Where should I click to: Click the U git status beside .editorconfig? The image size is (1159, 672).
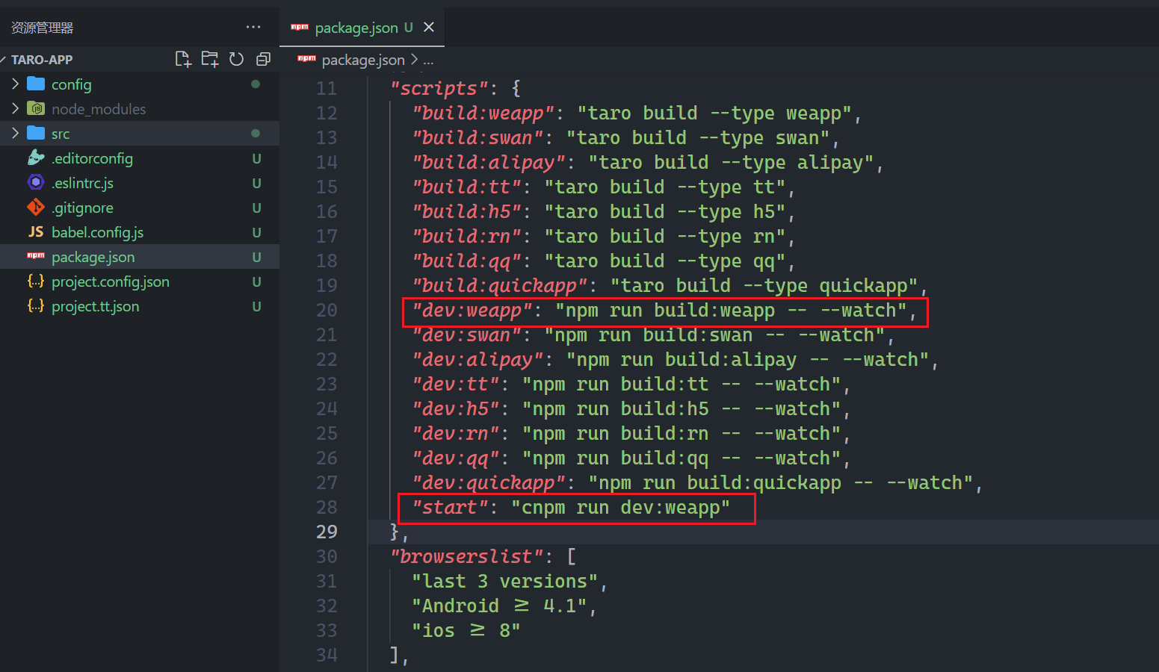click(256, 158)
